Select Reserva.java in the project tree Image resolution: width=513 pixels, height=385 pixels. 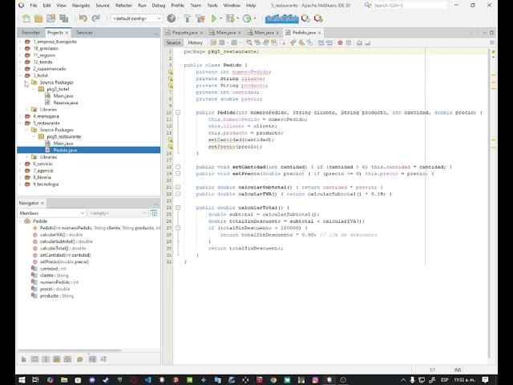point(66,103)
